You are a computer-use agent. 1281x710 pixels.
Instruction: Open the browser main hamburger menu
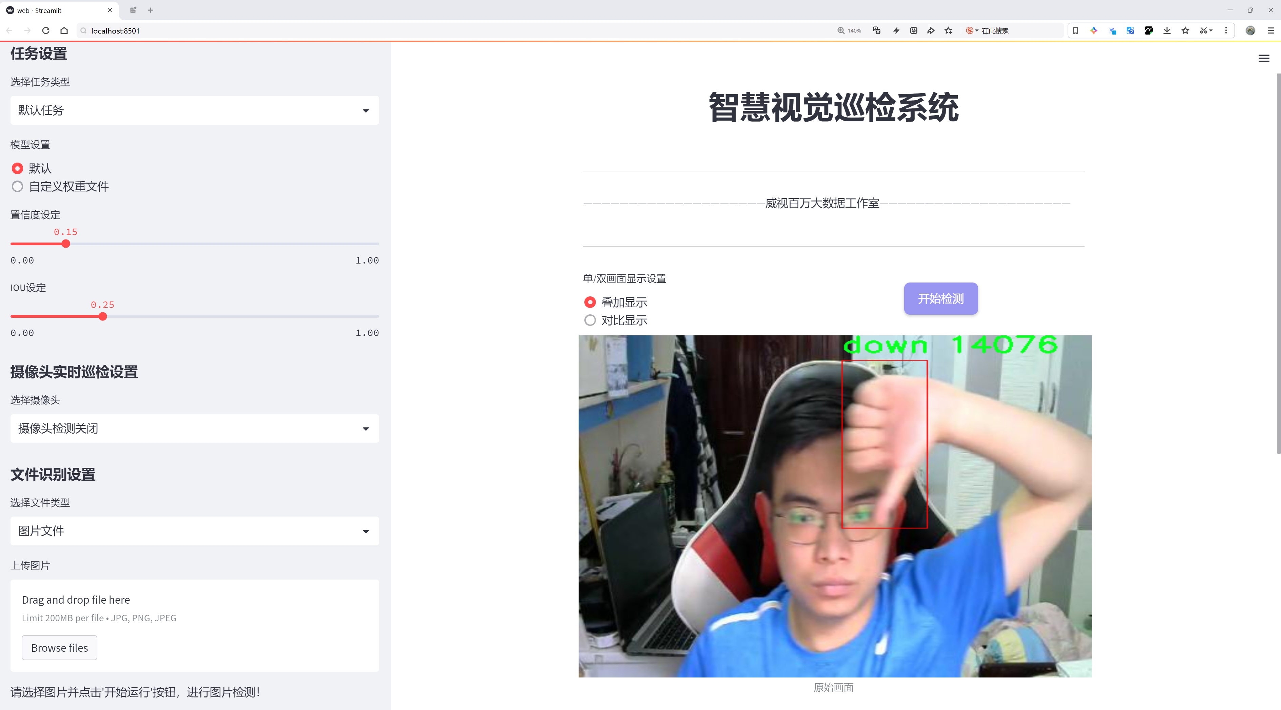coord(1270,31)
